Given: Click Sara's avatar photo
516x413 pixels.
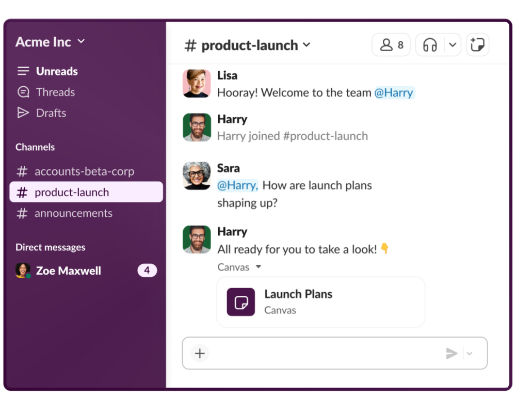Looking at the screenshot, I should tap(197, 176).
